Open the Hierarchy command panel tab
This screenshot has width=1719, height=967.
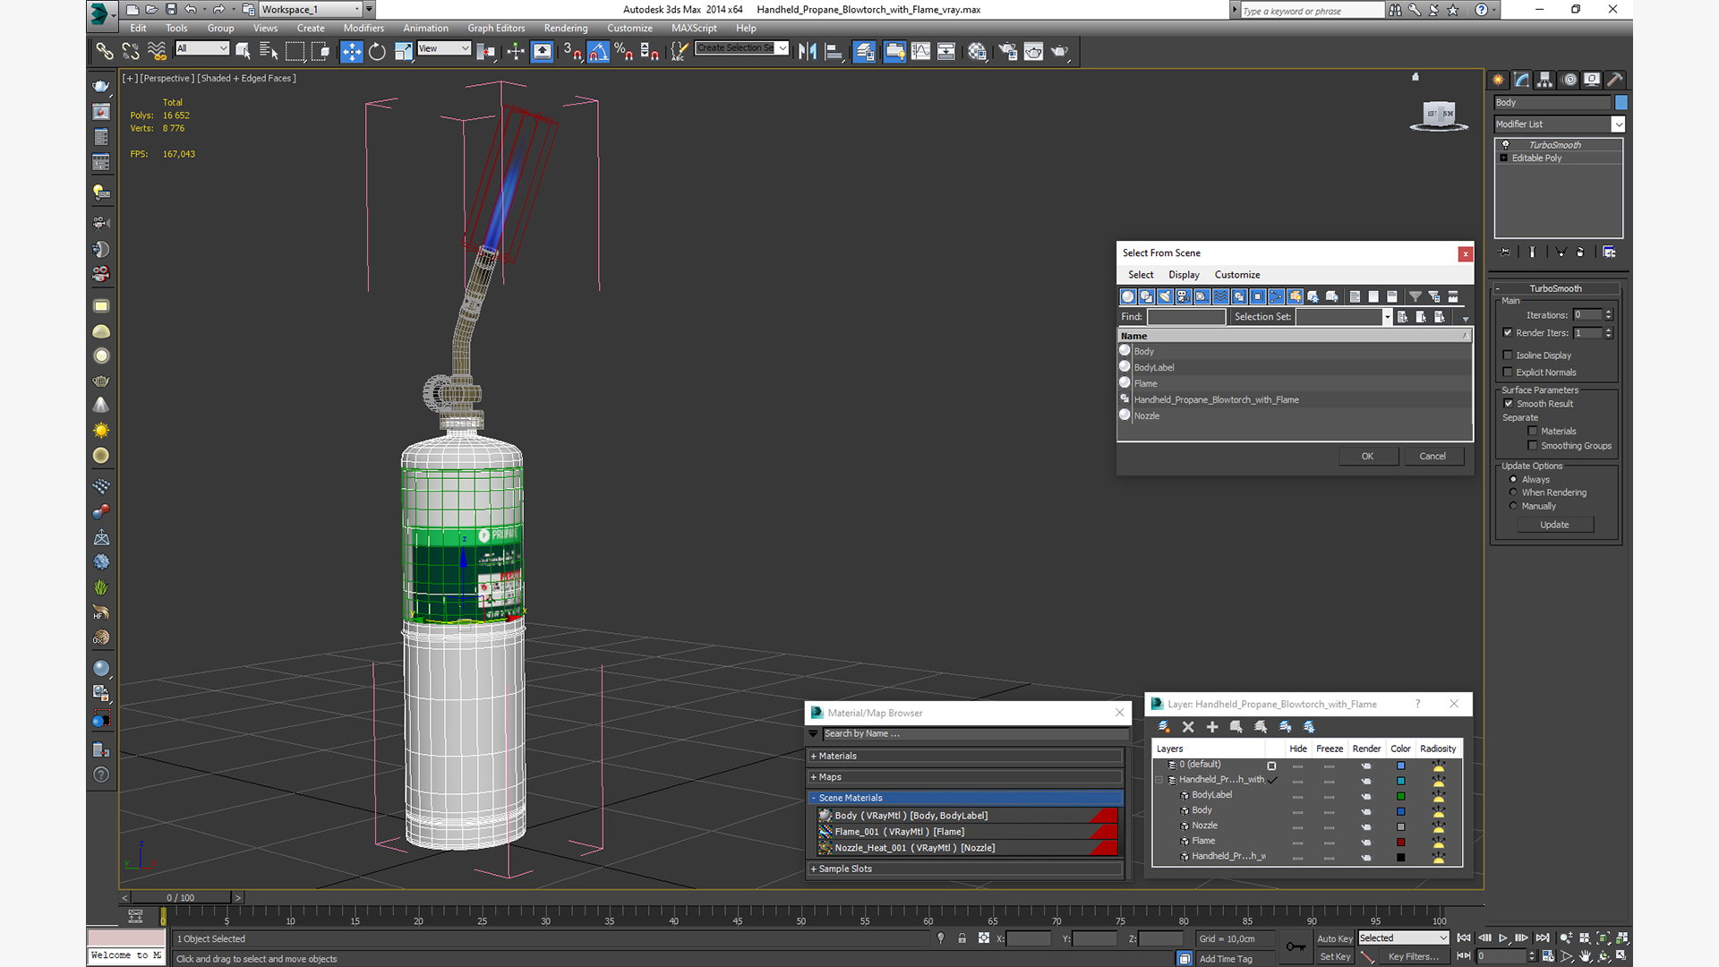pyautogui.click(x=1545, y=80)
